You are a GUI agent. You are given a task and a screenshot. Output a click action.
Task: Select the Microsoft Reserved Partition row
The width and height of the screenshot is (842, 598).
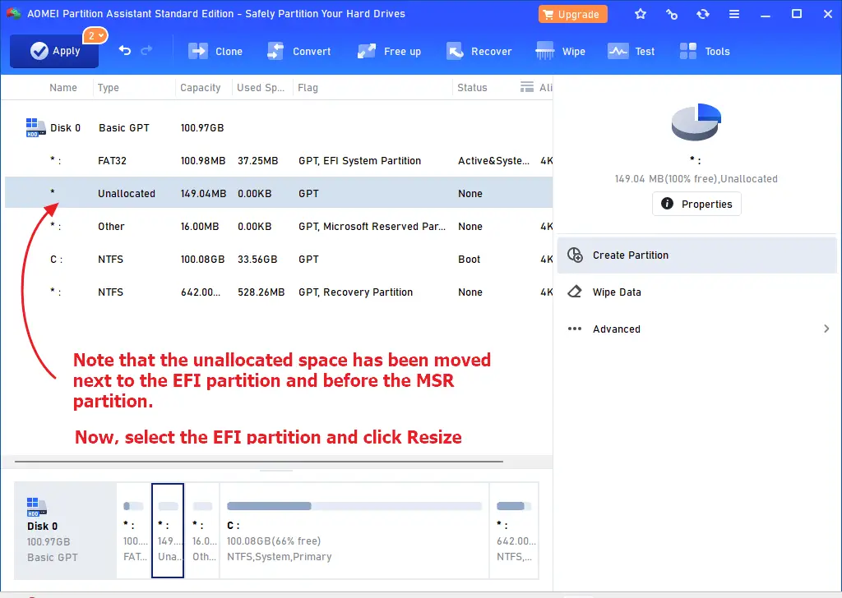[279, 227]
